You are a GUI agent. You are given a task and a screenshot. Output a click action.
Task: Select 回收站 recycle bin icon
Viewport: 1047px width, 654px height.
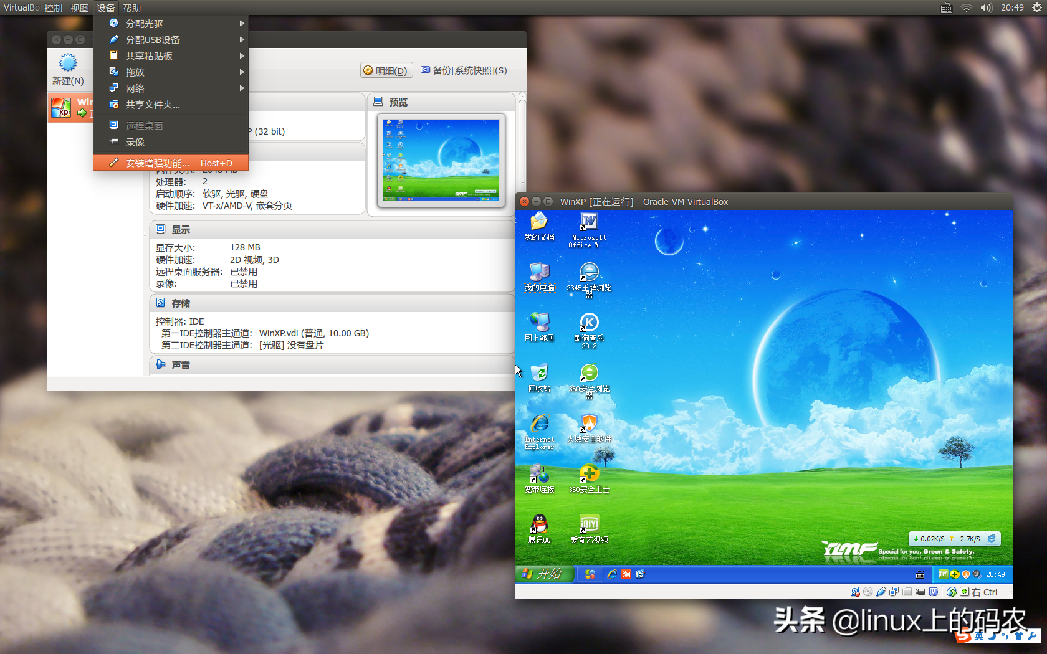pyautogui.click(x=539, y=378)
